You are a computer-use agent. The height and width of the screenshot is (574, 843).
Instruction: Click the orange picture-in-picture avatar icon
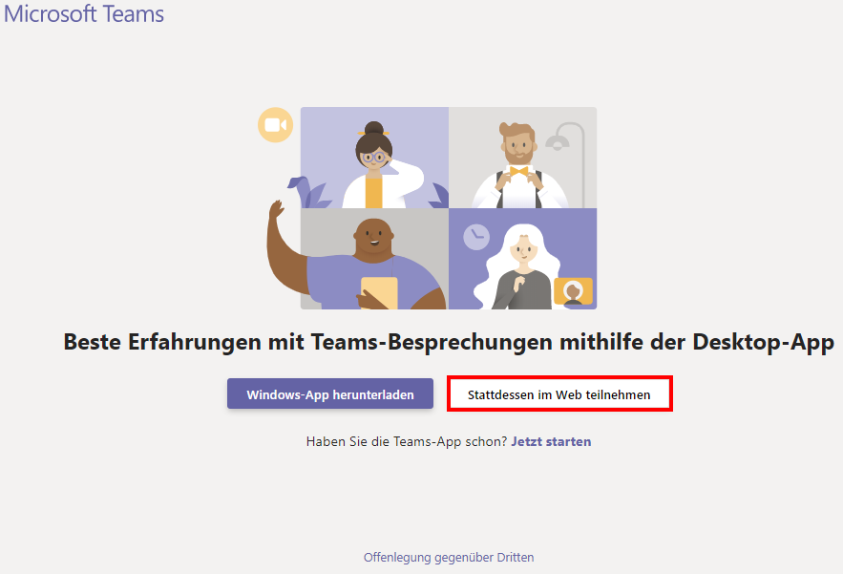(573, 290)
